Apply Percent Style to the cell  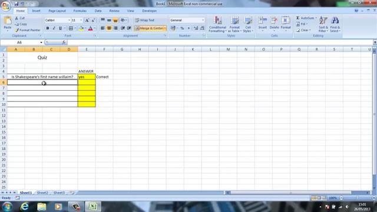pos(182,28)
